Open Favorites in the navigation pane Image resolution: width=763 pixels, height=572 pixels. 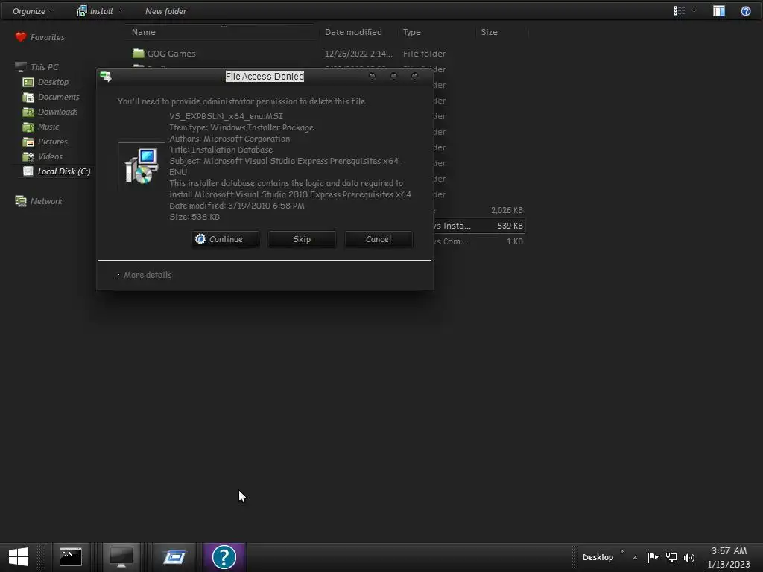(x=47, y=37)
